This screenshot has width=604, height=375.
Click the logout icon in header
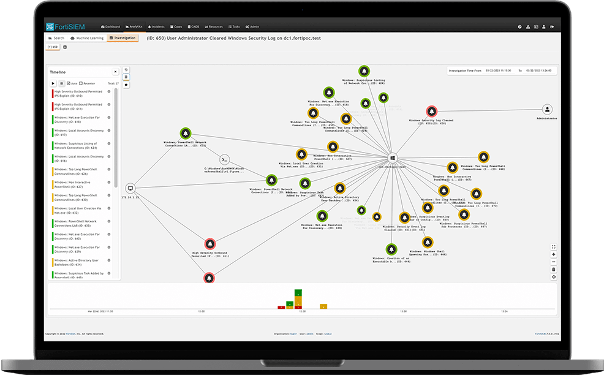coord(552,27)
